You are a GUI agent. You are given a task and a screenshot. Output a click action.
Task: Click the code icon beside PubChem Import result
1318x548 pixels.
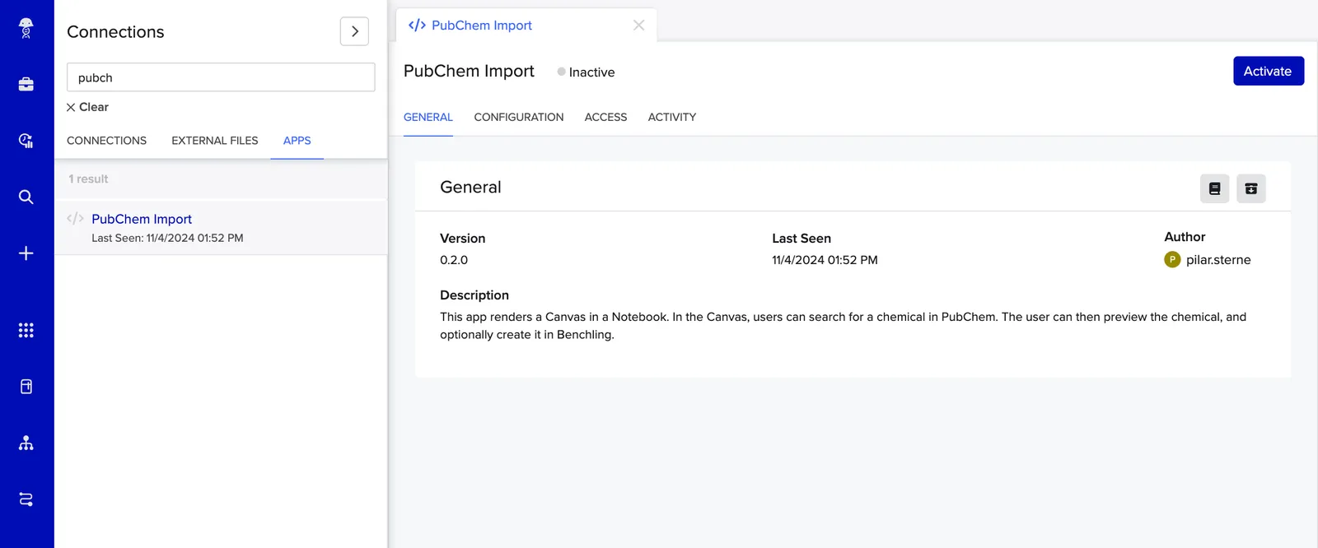click(x=75, y=219)
